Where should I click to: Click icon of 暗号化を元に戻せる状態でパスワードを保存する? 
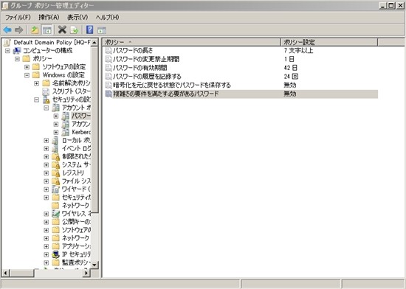109,85
